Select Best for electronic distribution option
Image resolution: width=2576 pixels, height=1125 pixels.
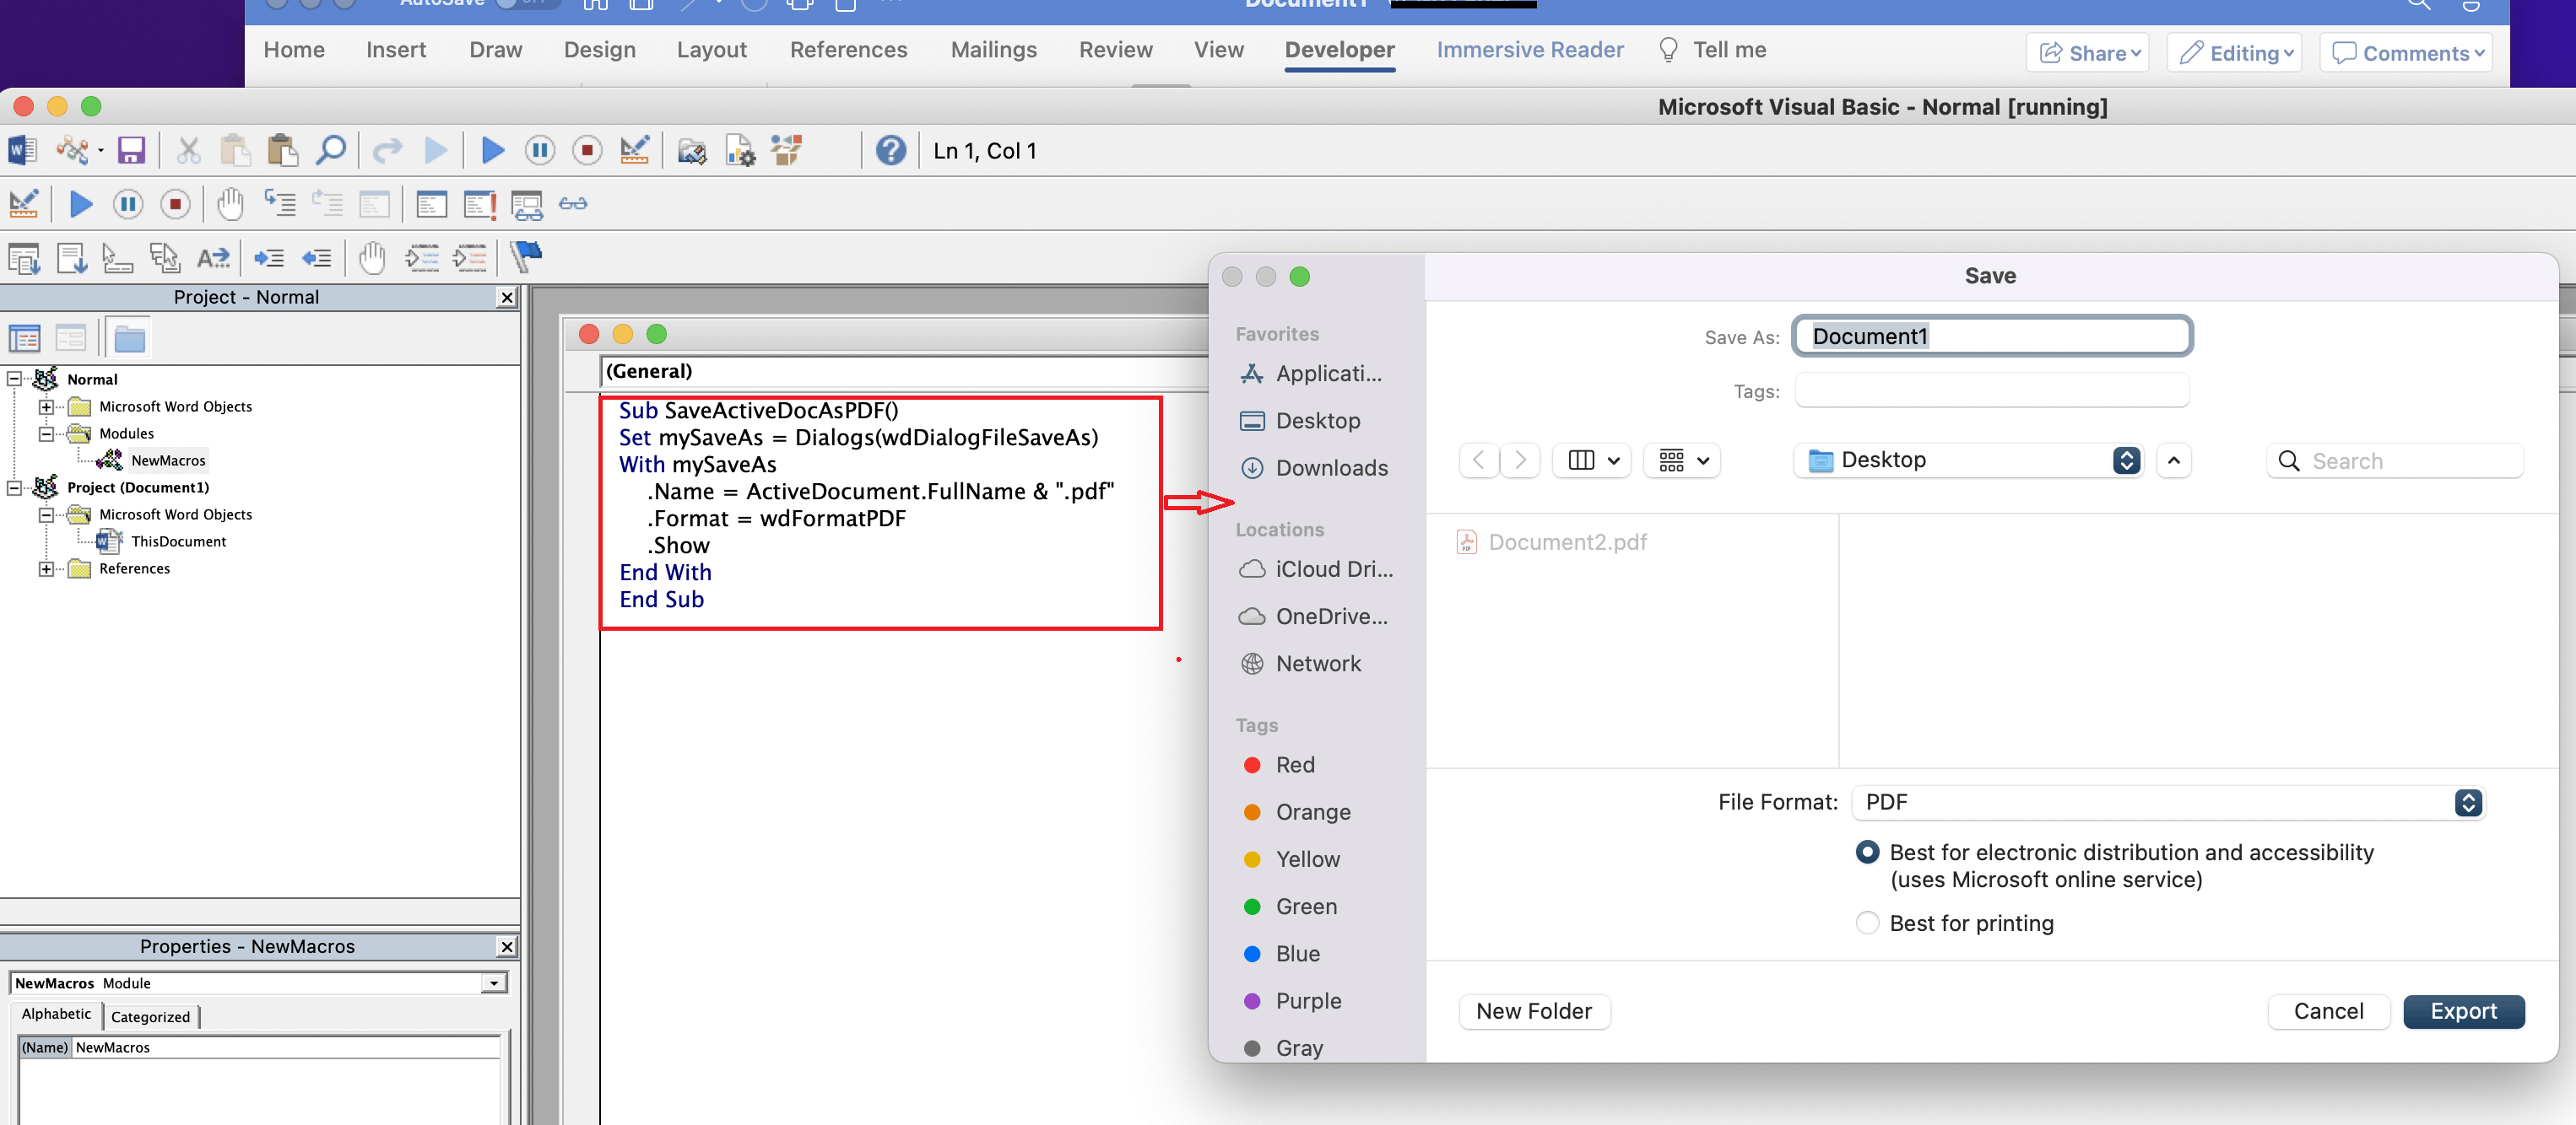[1866, 851]
